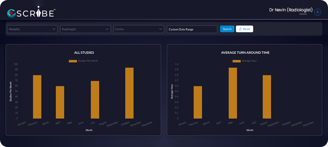This screenshot has width=328, height=147.
Task: Click October bar in All Studies chart
Action: pyautogui.click(x=129, y=93)
